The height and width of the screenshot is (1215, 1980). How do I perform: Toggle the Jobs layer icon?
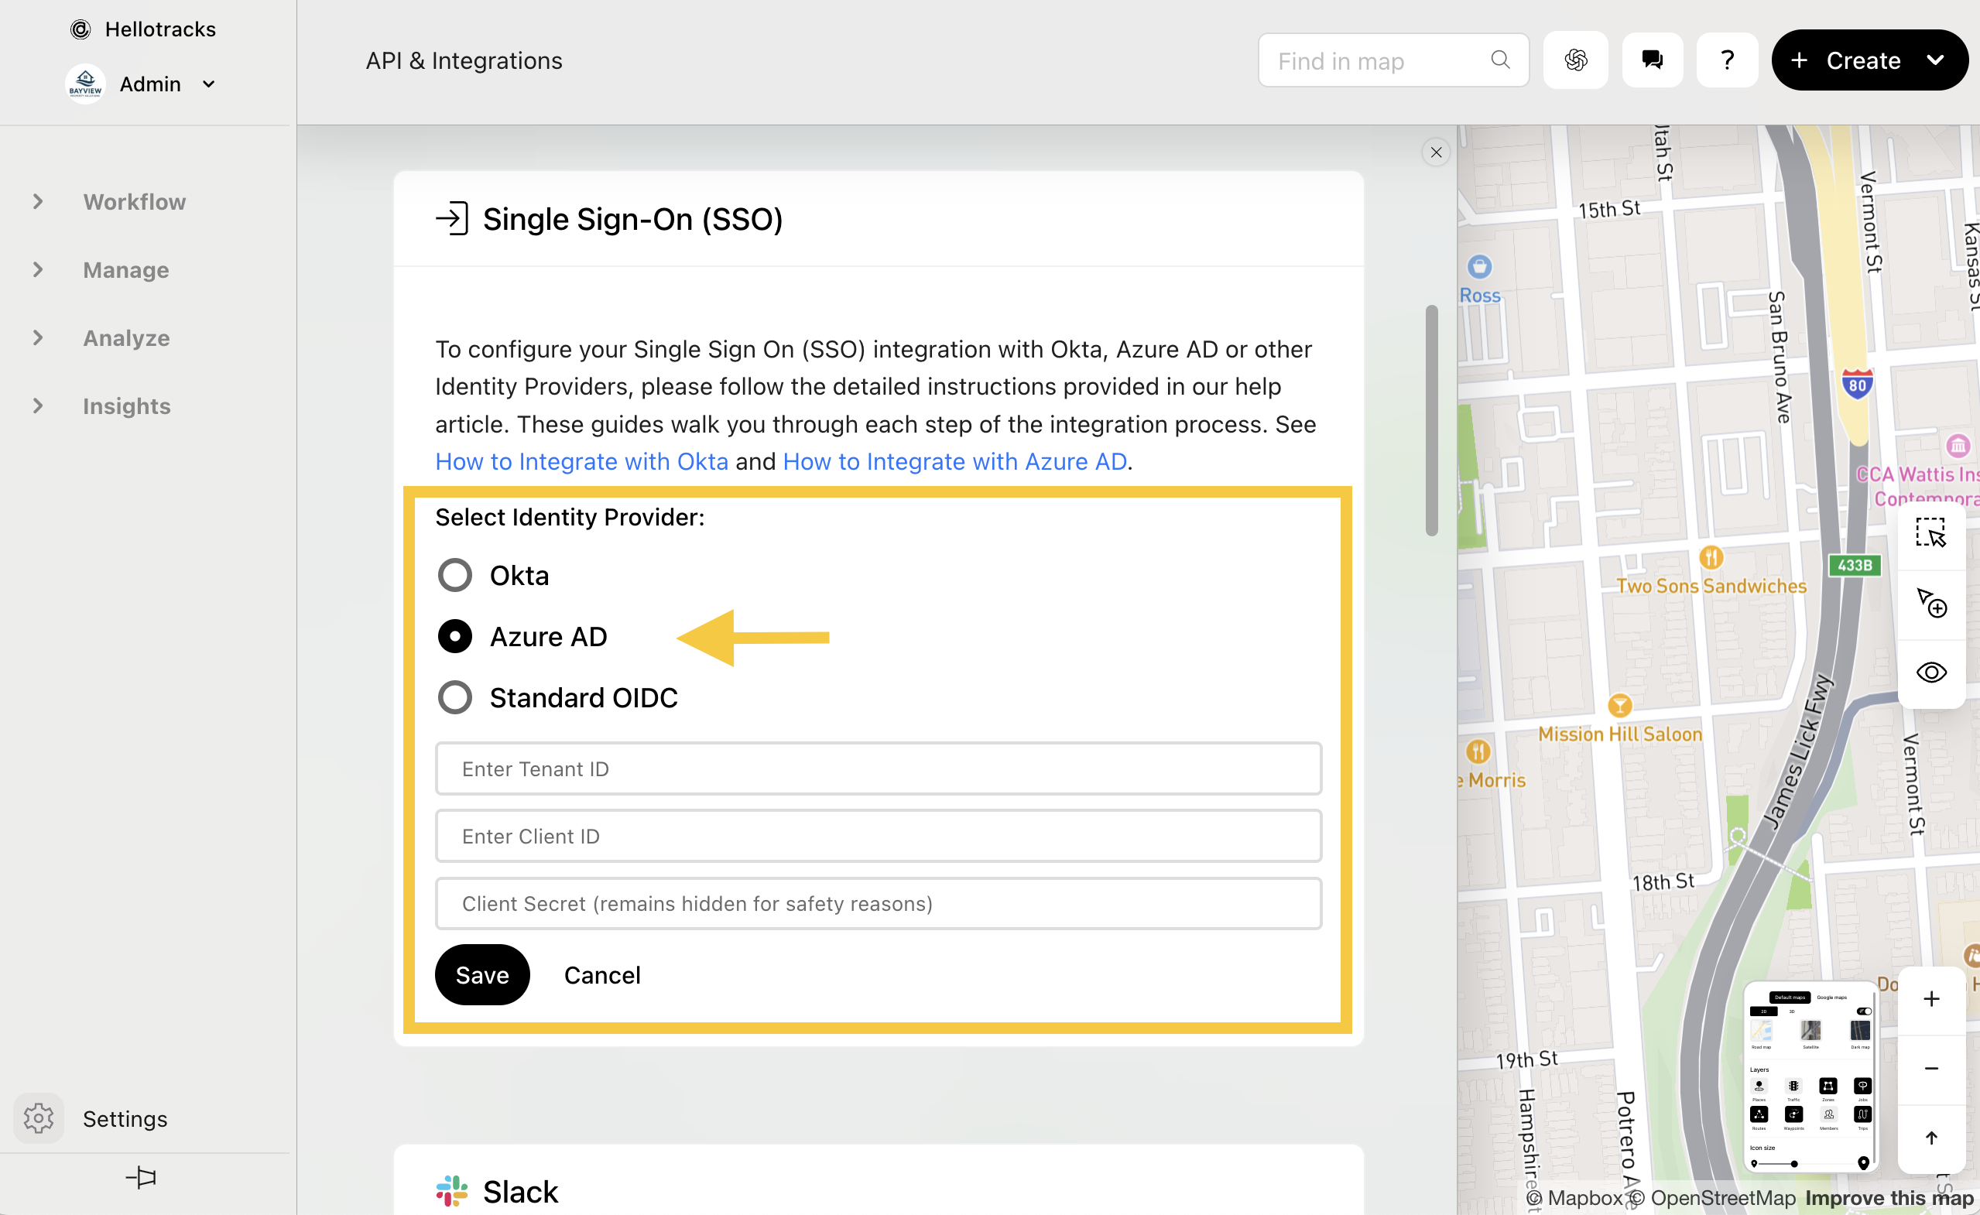click(1863, 1087)
